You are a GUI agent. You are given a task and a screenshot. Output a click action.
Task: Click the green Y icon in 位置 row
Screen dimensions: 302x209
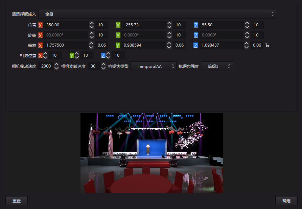click(118, 25)
